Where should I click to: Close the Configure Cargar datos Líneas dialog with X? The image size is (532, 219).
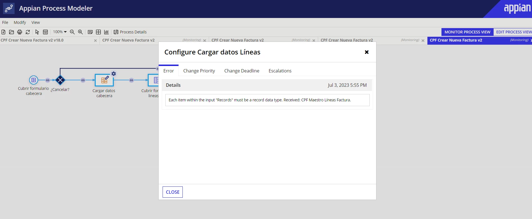(x=367, y=52)
